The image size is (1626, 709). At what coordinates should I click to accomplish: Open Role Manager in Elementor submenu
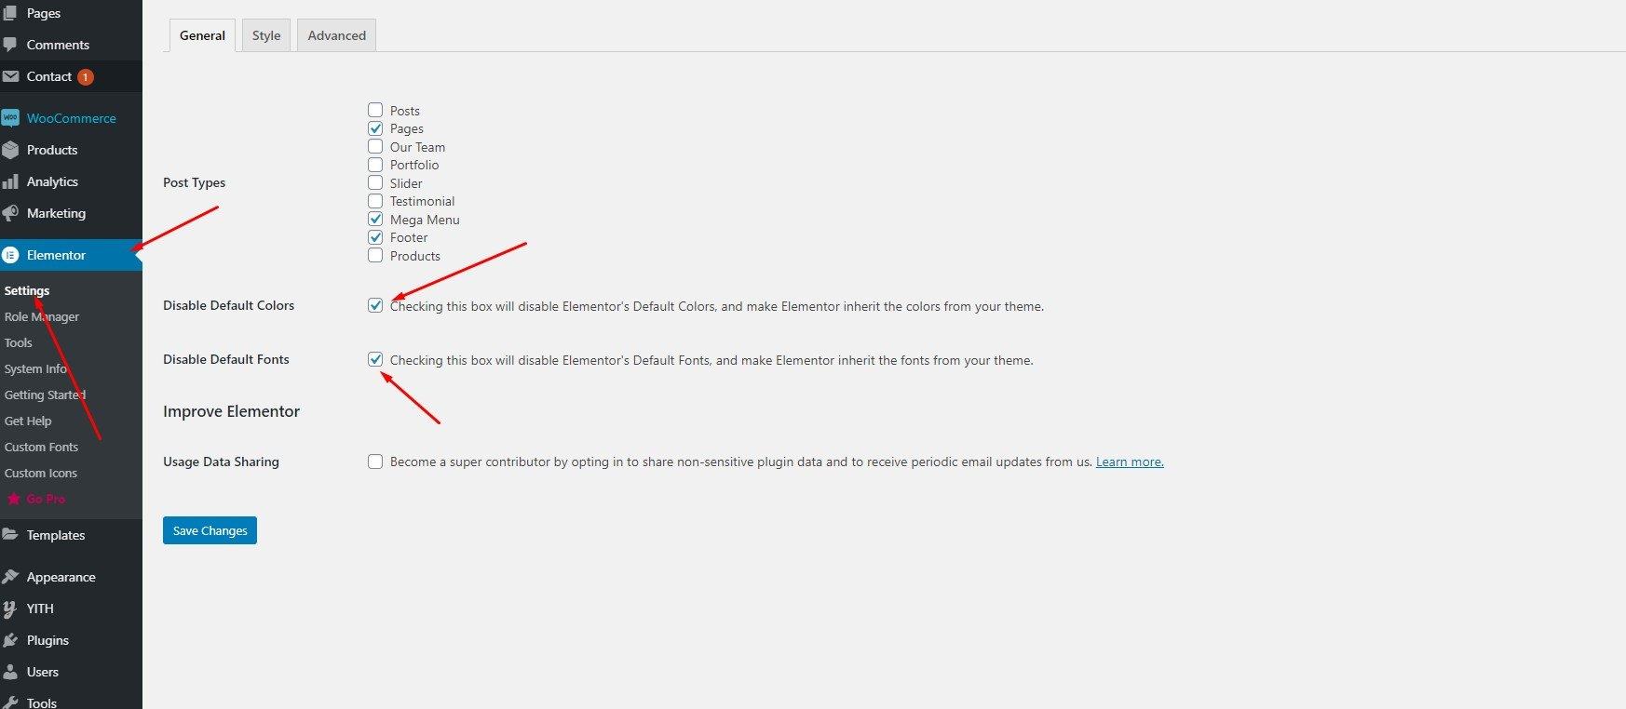42,316
